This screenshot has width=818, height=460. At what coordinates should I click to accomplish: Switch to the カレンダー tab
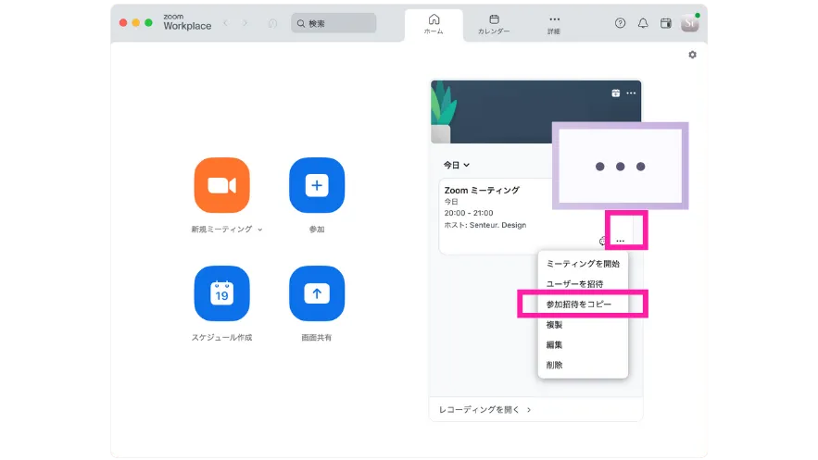[x=494, y=24]
